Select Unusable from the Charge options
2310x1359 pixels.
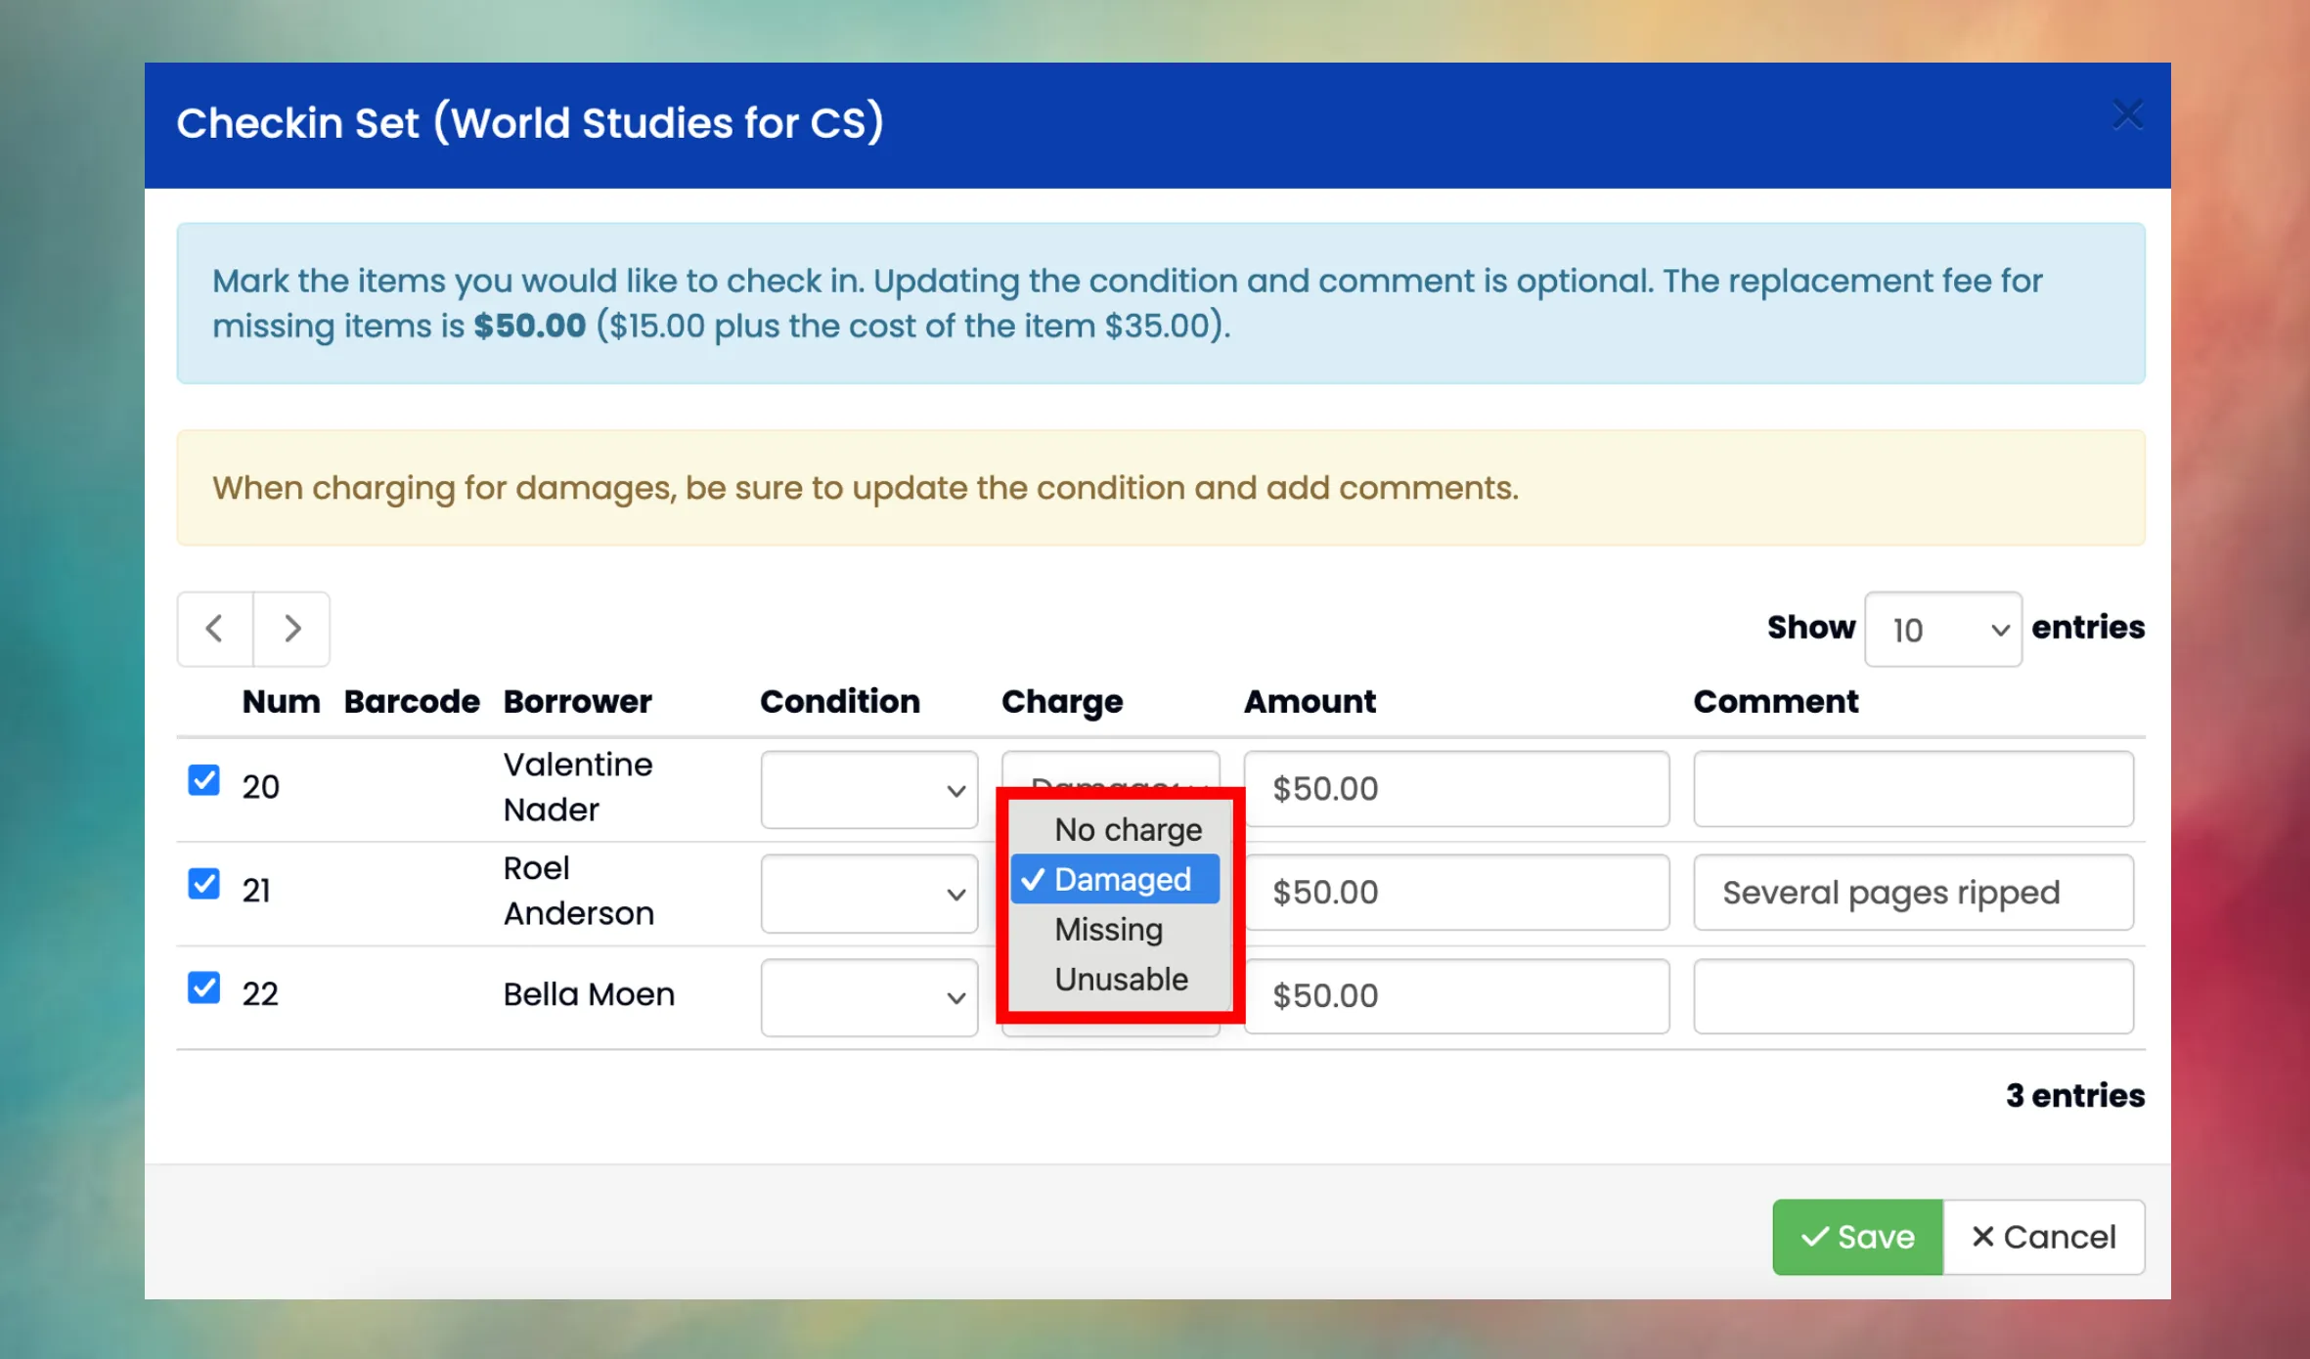coord(1121,979)
